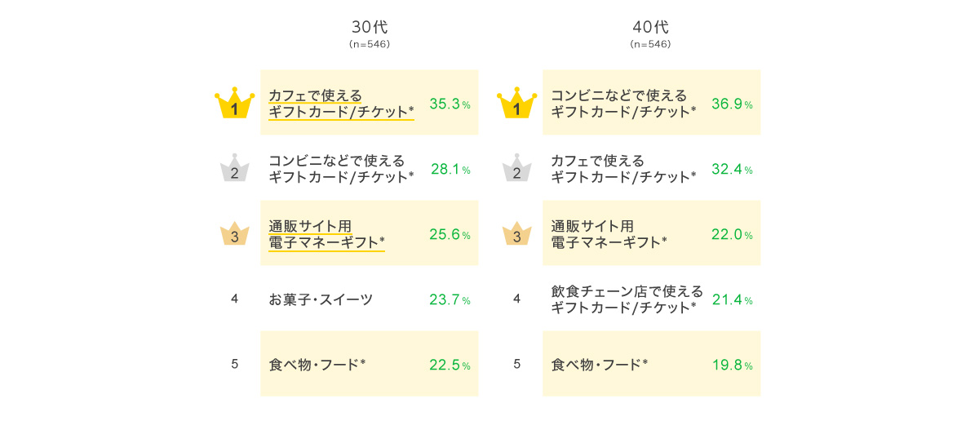Viewport: 979px width, 421px height.
Task: Click the silver rank 2 crown under 30代
Action: [x=234, y=170]
